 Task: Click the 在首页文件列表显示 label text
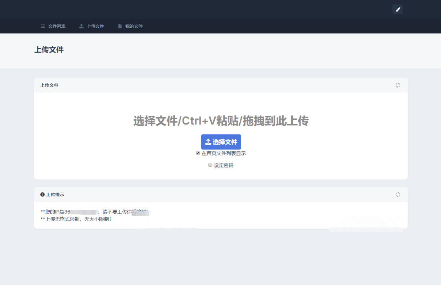(x=224, y=153)
